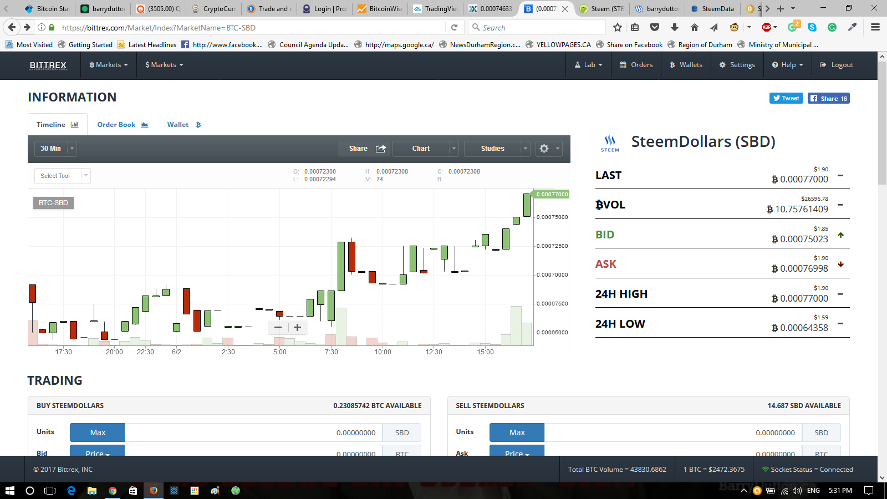The image size is (887, 499).
Task: Expand the dropdown arrow next to the gear icon
Action: [x=558, y=149]
